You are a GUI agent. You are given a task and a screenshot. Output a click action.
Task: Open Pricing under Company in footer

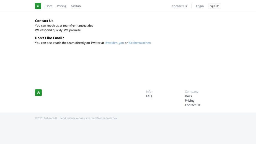pos(190,101)
